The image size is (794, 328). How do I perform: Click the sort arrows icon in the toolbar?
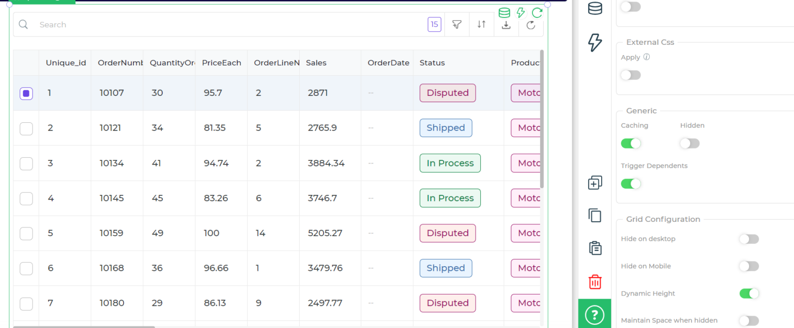coord(481,24)
